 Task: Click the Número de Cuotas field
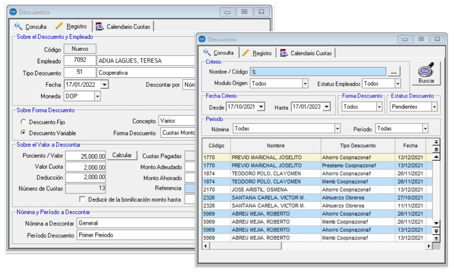[86, 188]
